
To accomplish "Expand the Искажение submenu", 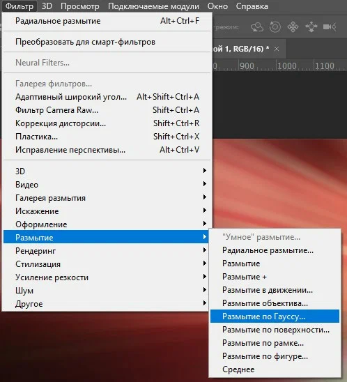I will (x=106, y=211).
